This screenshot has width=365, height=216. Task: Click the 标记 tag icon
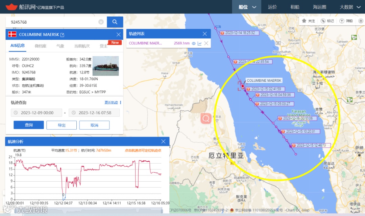323,21
